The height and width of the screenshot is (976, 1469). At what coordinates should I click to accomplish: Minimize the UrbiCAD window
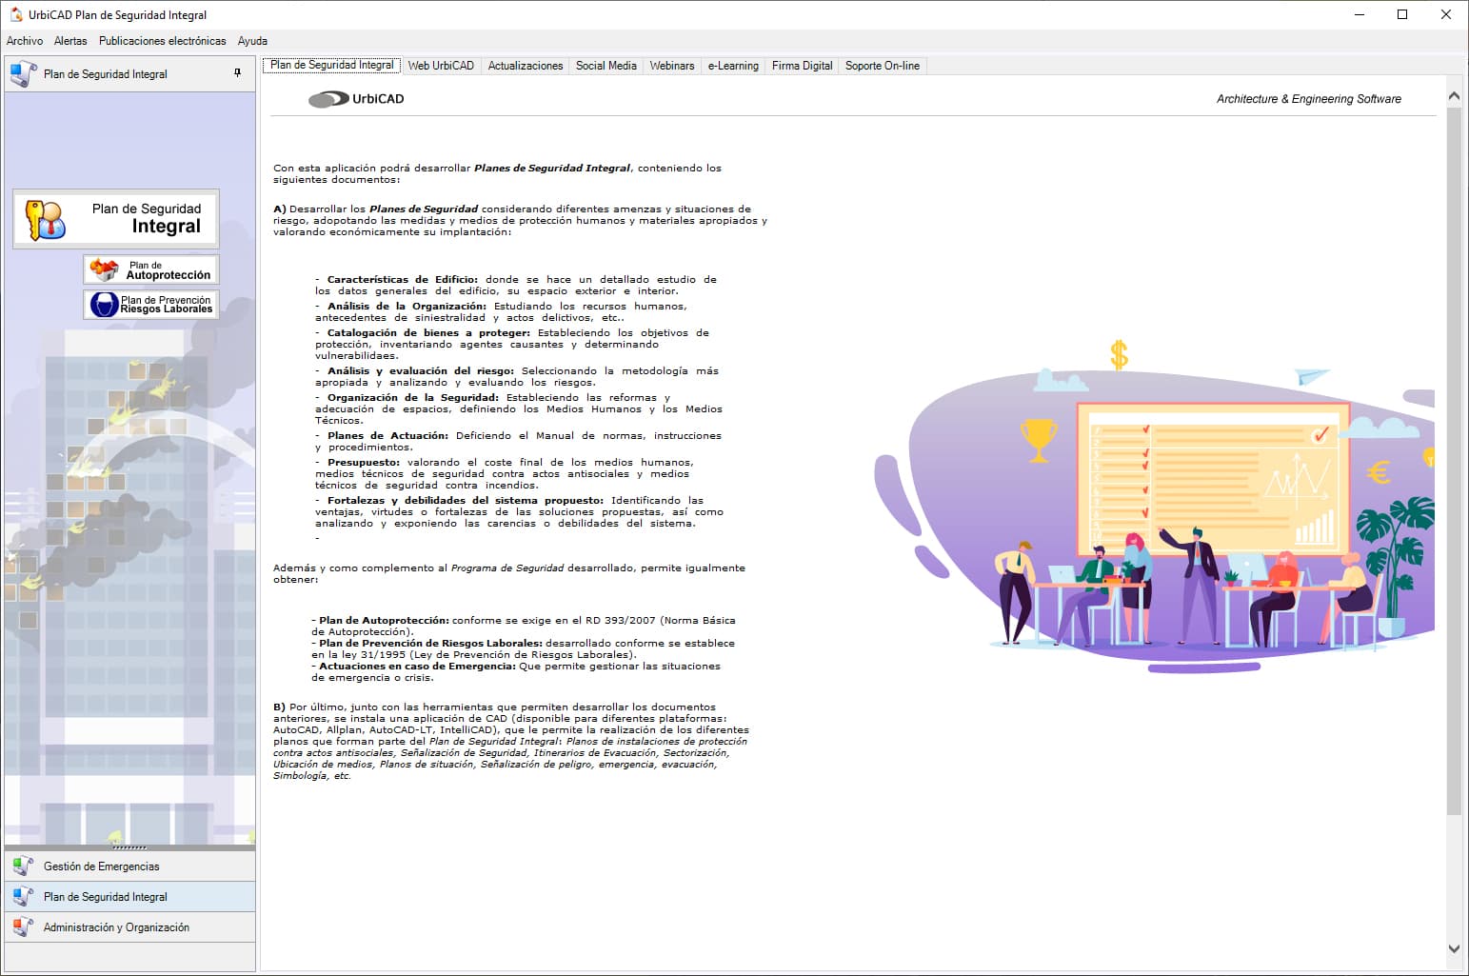pyautogui.click(x=1360, y=14)
